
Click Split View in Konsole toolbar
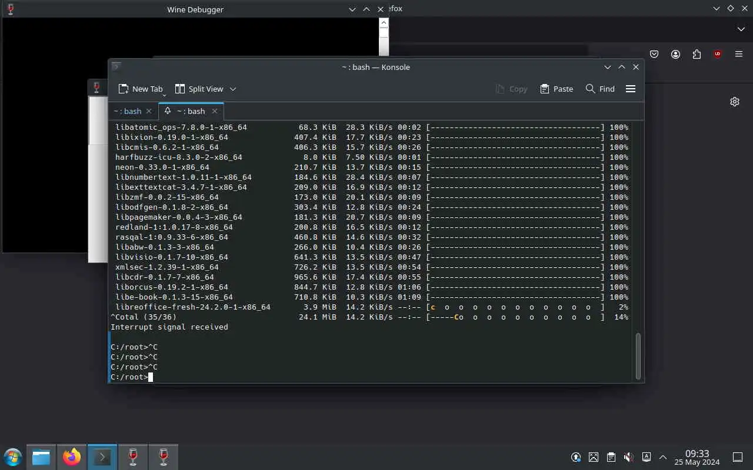199,89
